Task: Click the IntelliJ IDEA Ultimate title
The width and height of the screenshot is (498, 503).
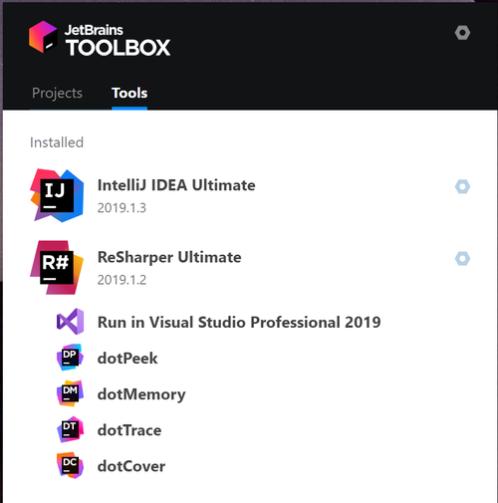Action: (x=176, y=185)
